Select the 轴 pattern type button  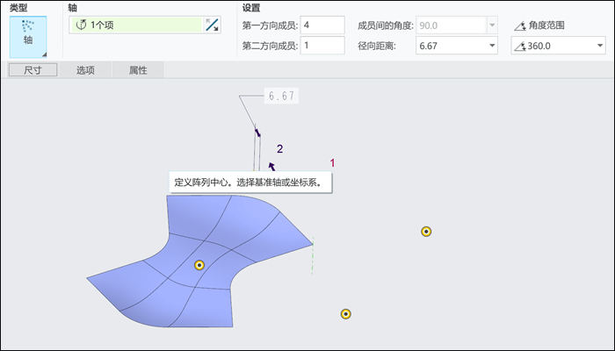click(x=28, y=37)
